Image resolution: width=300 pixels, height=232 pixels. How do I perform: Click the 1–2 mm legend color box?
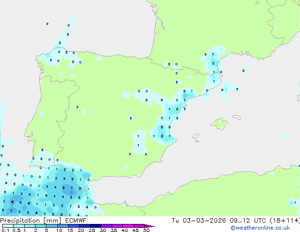30,226
